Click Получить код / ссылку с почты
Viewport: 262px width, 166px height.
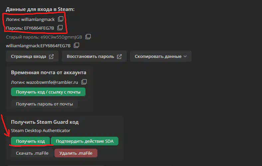[48, 92]
